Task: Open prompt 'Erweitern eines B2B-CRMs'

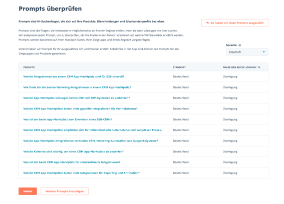Action: [68, 119]
